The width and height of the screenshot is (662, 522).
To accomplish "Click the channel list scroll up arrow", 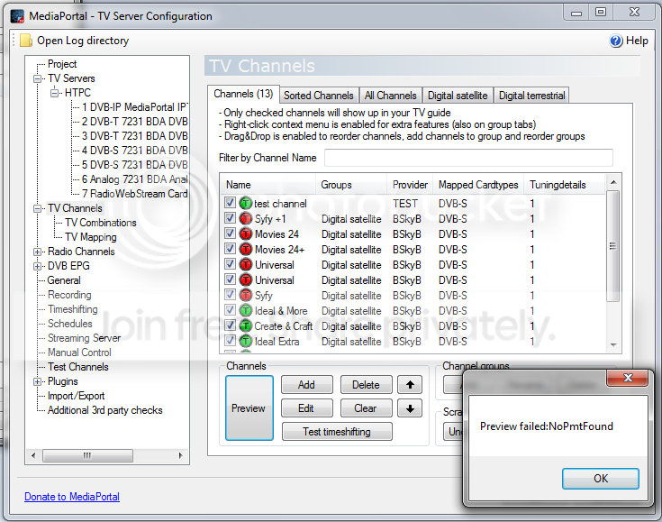I will pyautogui.click(x=613, y=182).
